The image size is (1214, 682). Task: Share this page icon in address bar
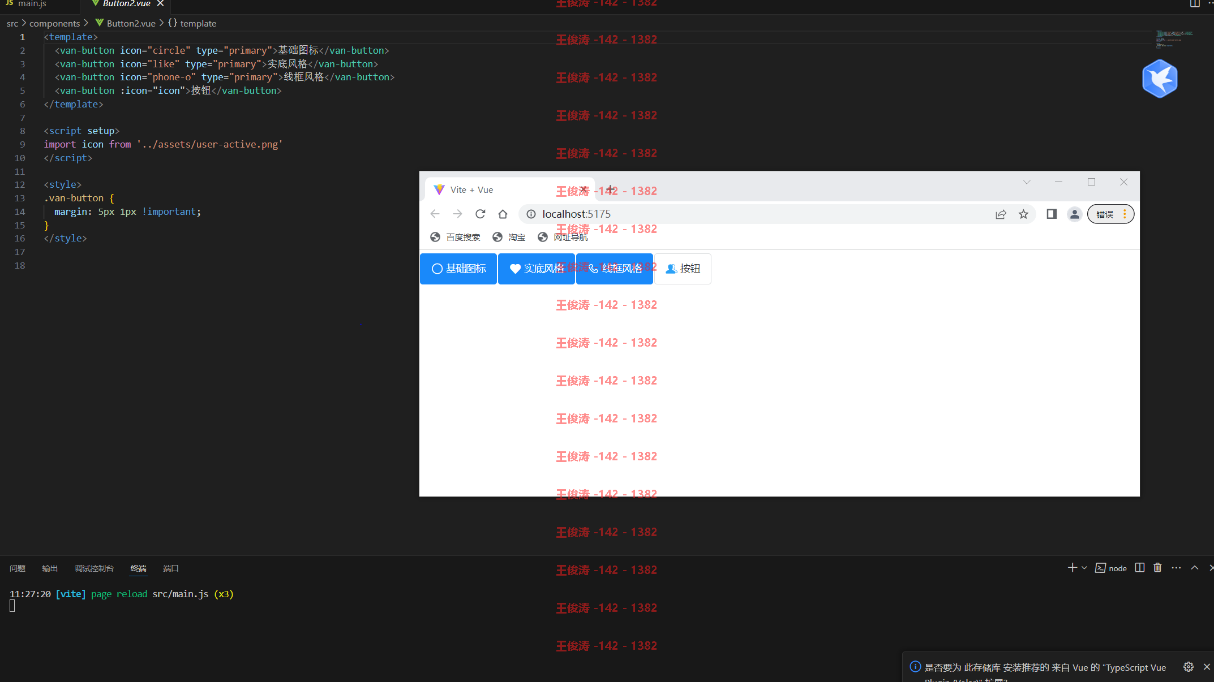pos(1001,214)
